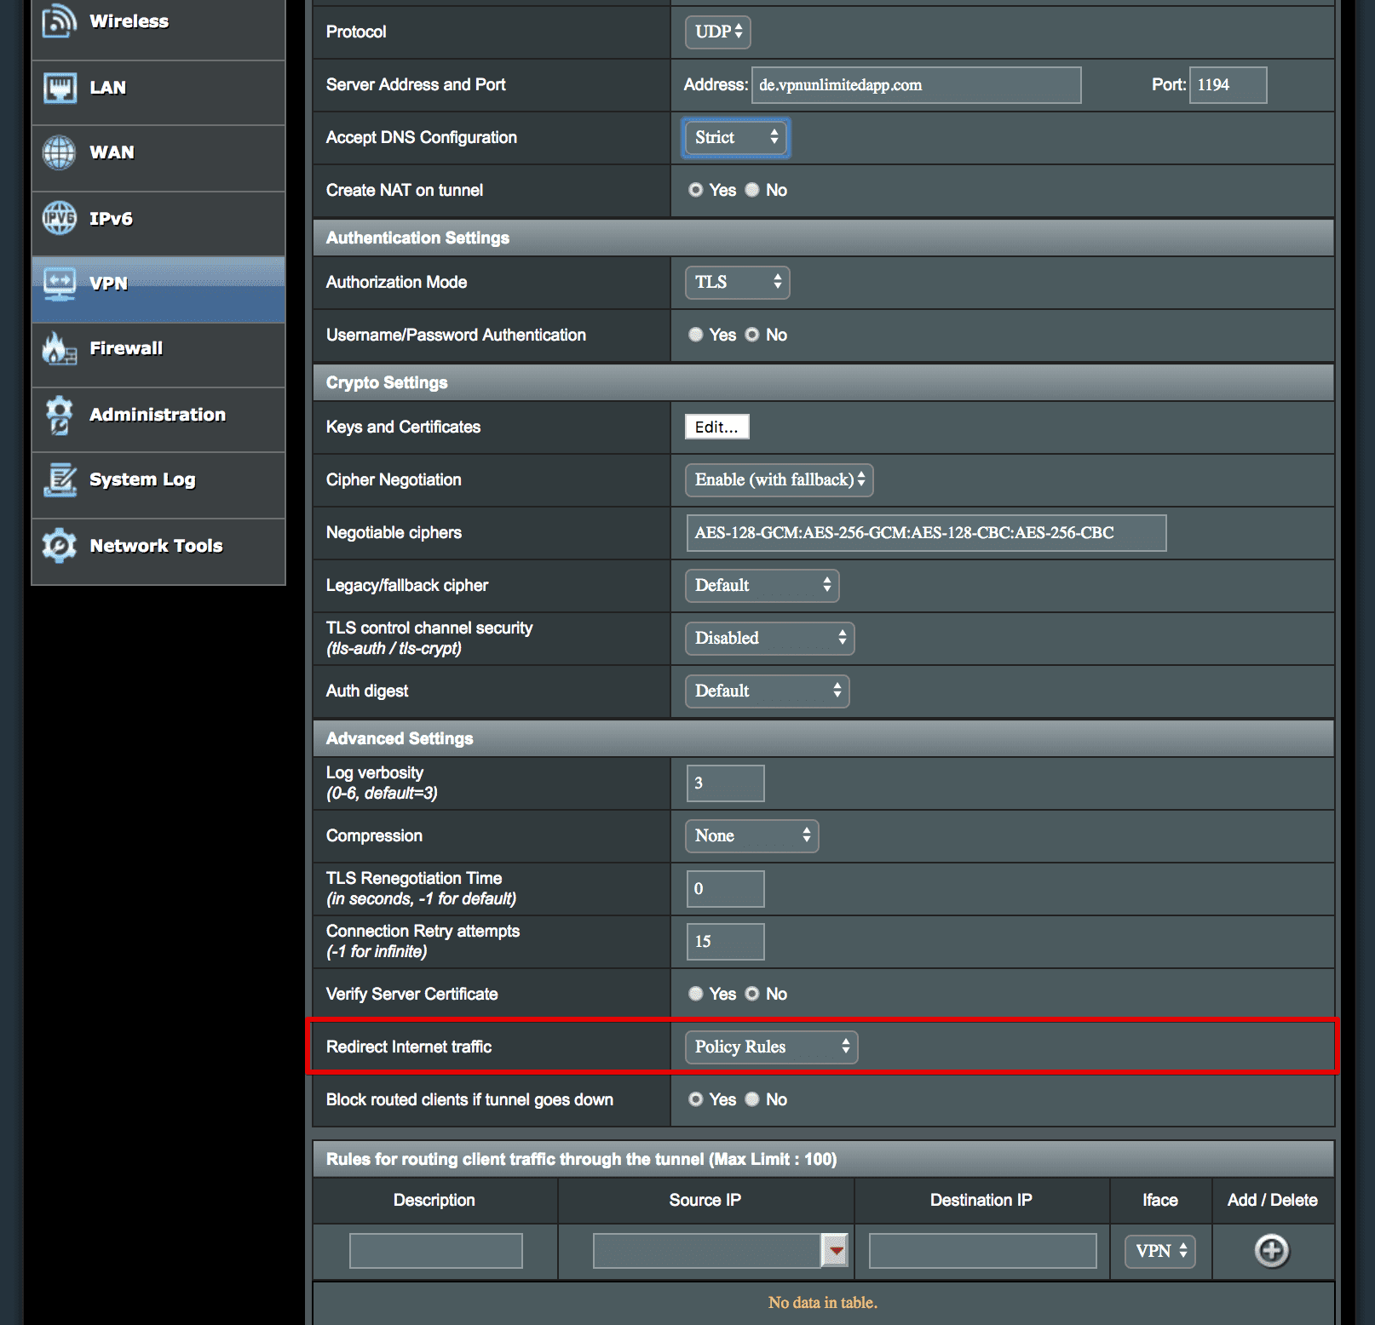
Task: Select No for Block routed clients
Action: [x=752, y=1099]
